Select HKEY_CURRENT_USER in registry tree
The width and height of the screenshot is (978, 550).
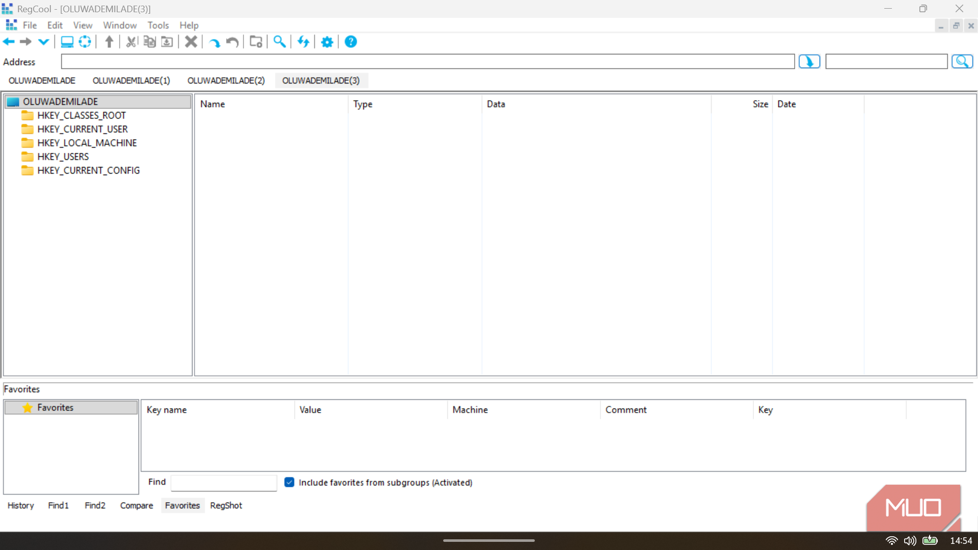[82, 129]
